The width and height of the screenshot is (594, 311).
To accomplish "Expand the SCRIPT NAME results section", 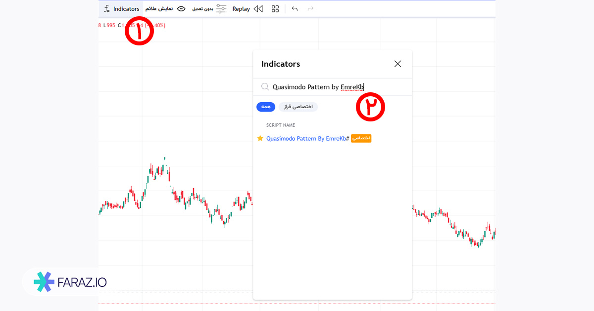I will tap(280, 125).
